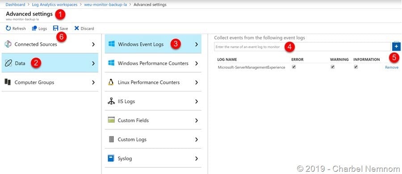The image size is (402, 174).
Task: Open Linux Performance Counters entry
Action: point(153,82)
